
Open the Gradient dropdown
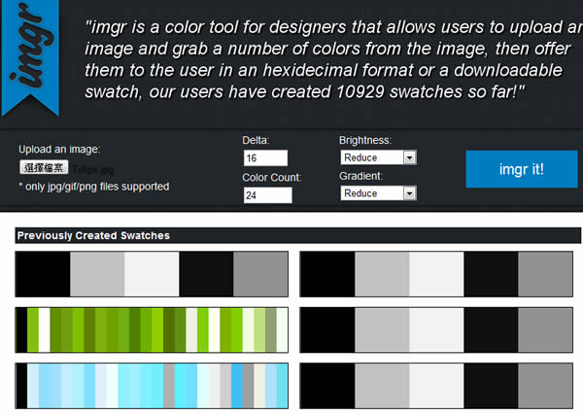tap(377, 193)
